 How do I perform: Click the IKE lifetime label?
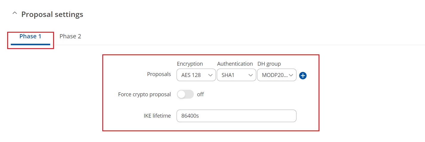157,116
